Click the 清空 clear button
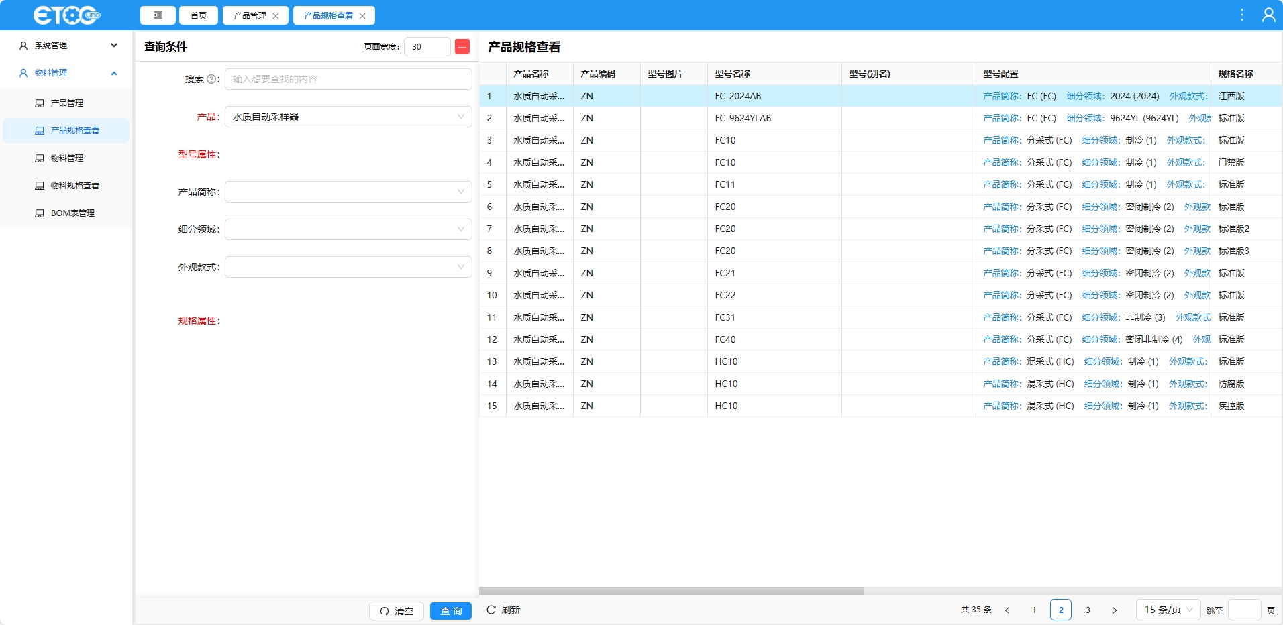The height and width of the screenshot is (625, 1283). click(x=397, y=611)
